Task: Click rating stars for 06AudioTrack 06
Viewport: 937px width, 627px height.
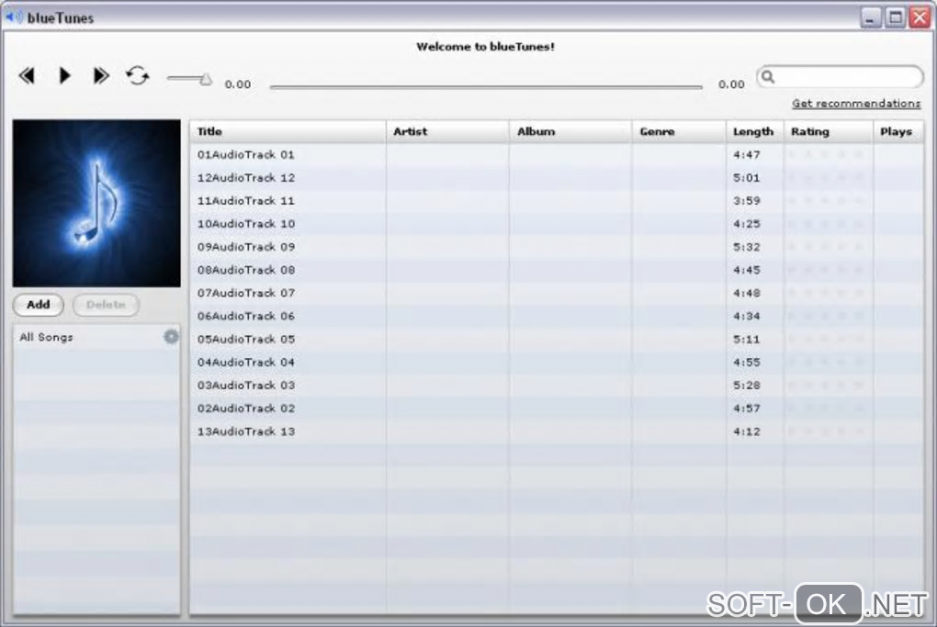Action: tap(826, 317)
